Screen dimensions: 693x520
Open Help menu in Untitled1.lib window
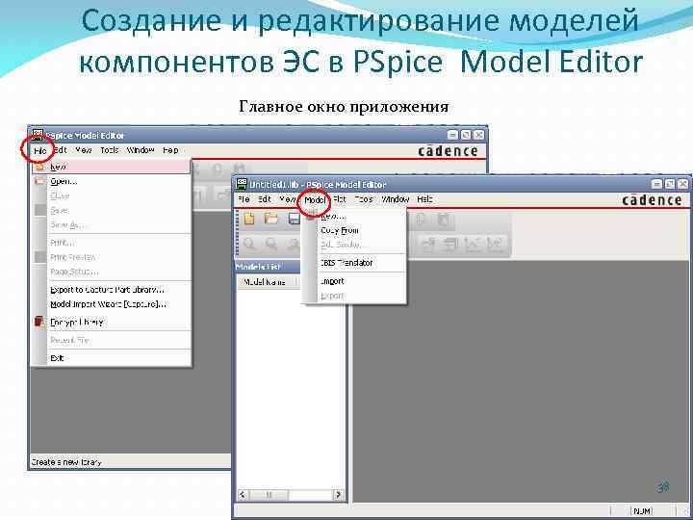coord(424,199)
